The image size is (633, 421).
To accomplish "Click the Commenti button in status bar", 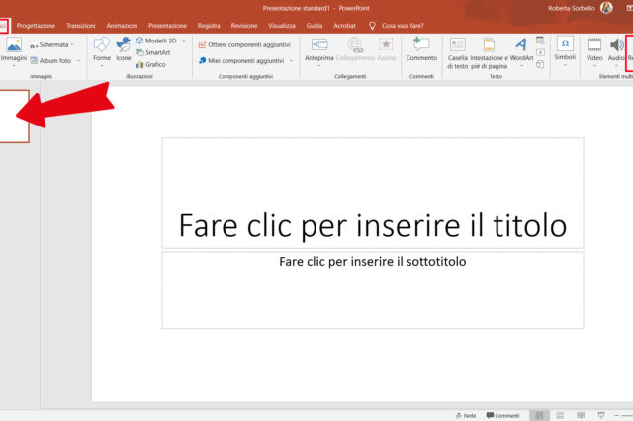I will click(501, 415).
